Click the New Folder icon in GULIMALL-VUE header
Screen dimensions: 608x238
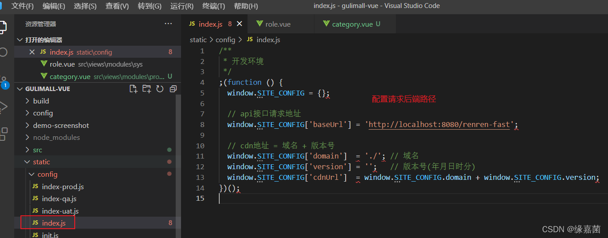pos(146,89)
